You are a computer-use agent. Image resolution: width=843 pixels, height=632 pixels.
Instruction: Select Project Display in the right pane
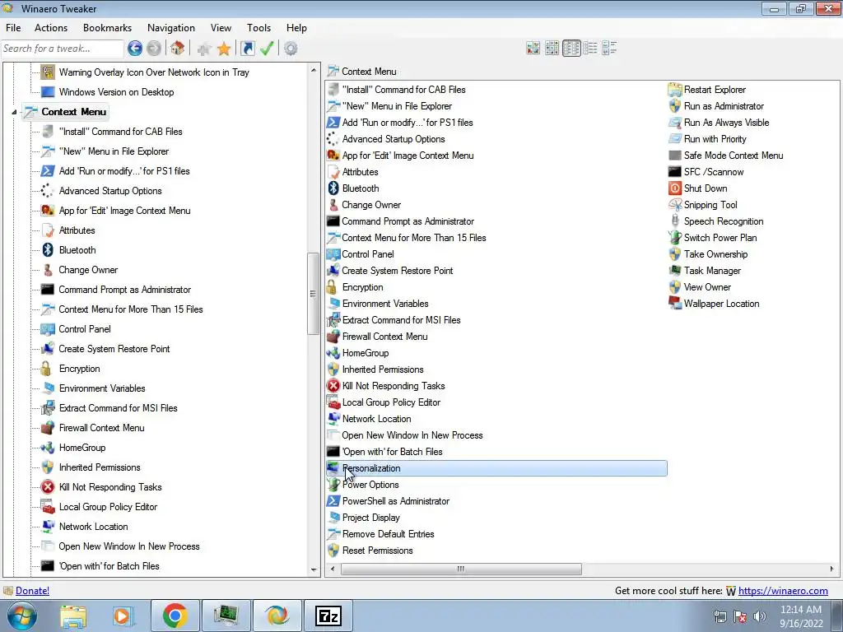[x=371, y=518]
